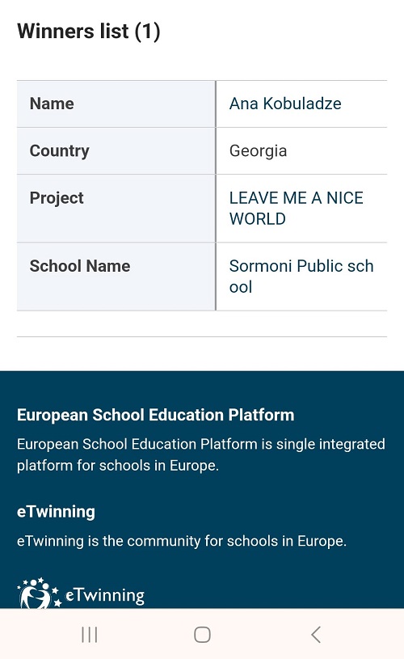Click eTwinning community description text

point(182,541)
